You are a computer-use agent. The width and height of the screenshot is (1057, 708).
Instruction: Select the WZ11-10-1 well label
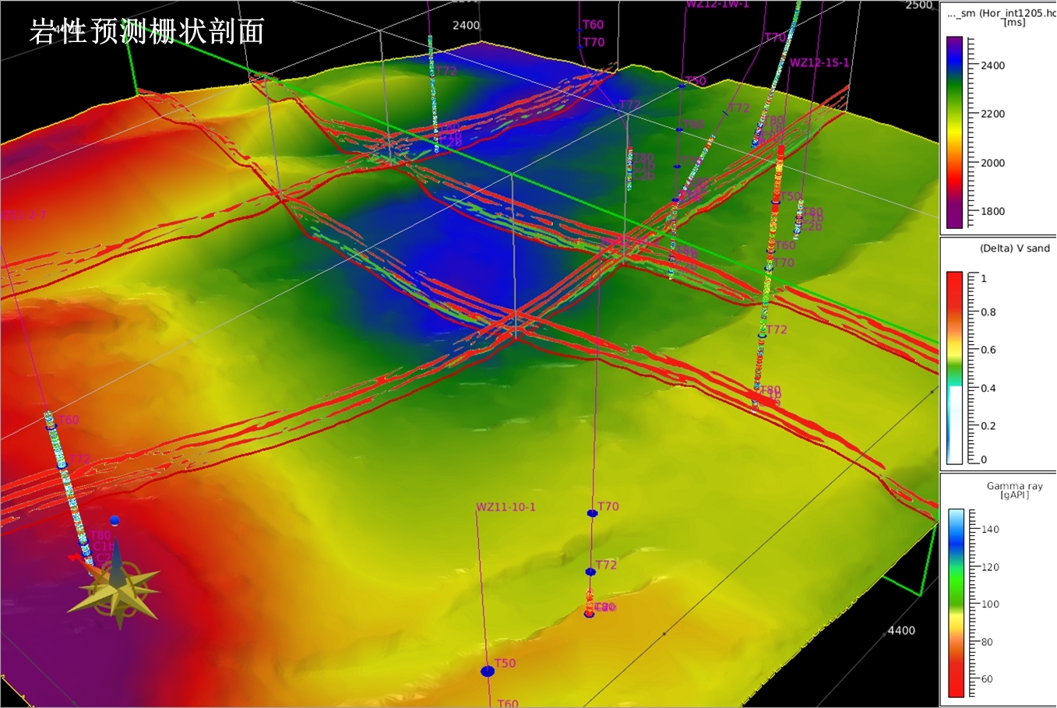[x=506, y=507]
